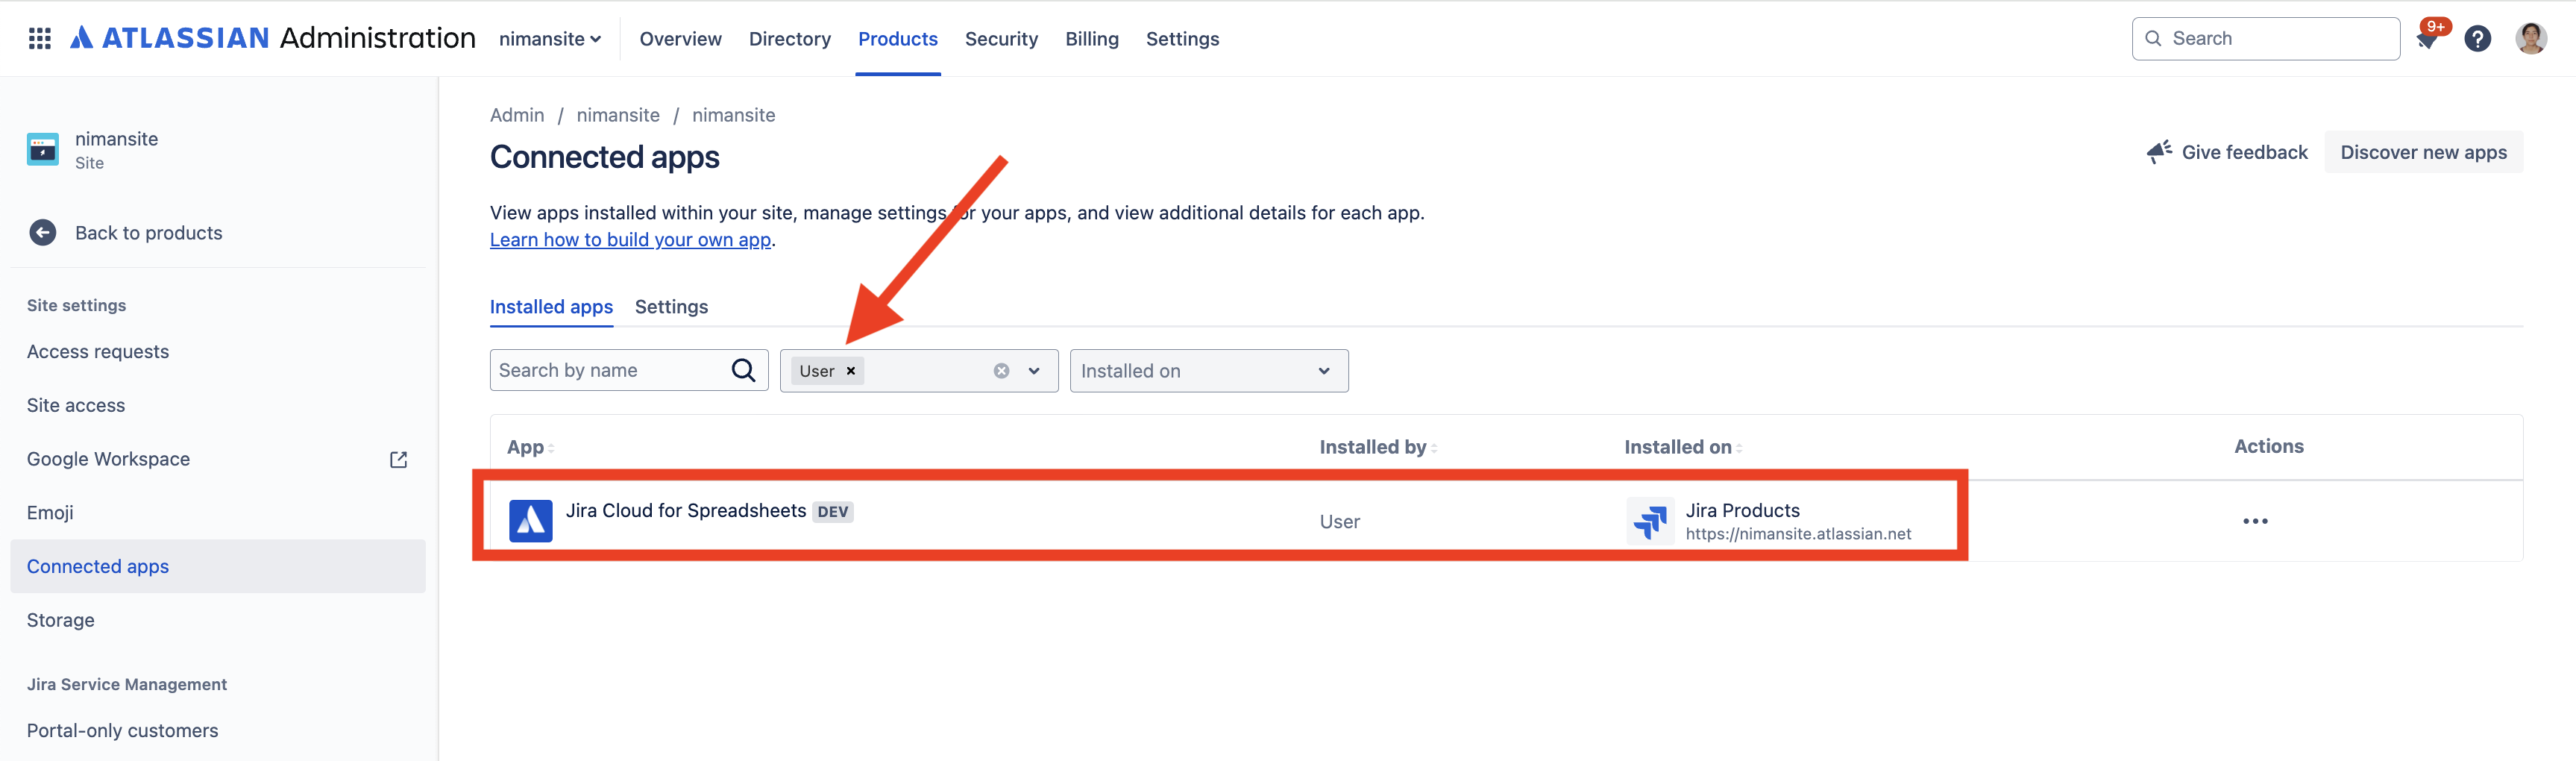Select Connected apps in sidebar
2576x761 pixels.
tap(218, 566)
